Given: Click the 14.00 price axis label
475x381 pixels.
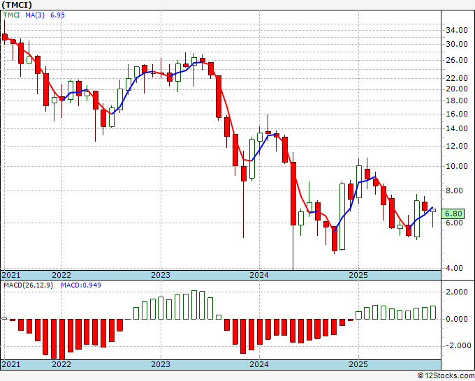Looking at the screenshot, I should (x=457, y=128).
